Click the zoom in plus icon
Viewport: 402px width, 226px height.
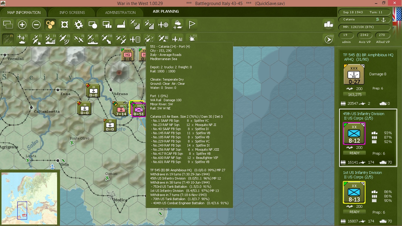22,25
